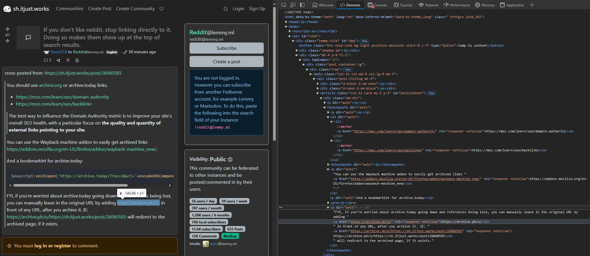590x256 pixels.
Task: Open the search magnifier icon in navbar
Action: pyautogui.click(x=225, y=9)
